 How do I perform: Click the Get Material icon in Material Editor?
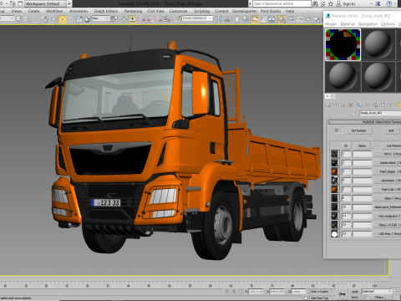pyautogui.click(x=328, y=105)
